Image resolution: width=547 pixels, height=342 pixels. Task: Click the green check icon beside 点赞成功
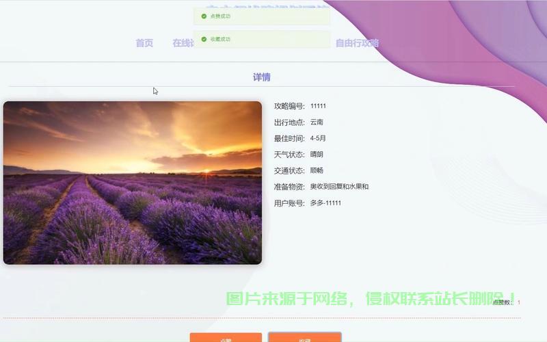coord(204,16)
